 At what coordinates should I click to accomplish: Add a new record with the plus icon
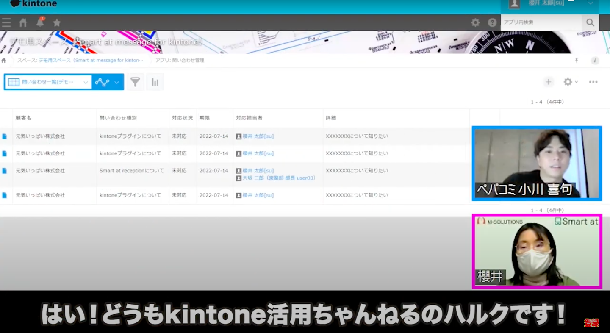coord(548,82)
